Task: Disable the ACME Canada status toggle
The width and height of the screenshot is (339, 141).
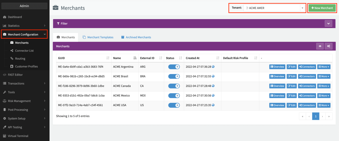Action: click(x=174, y=86)
